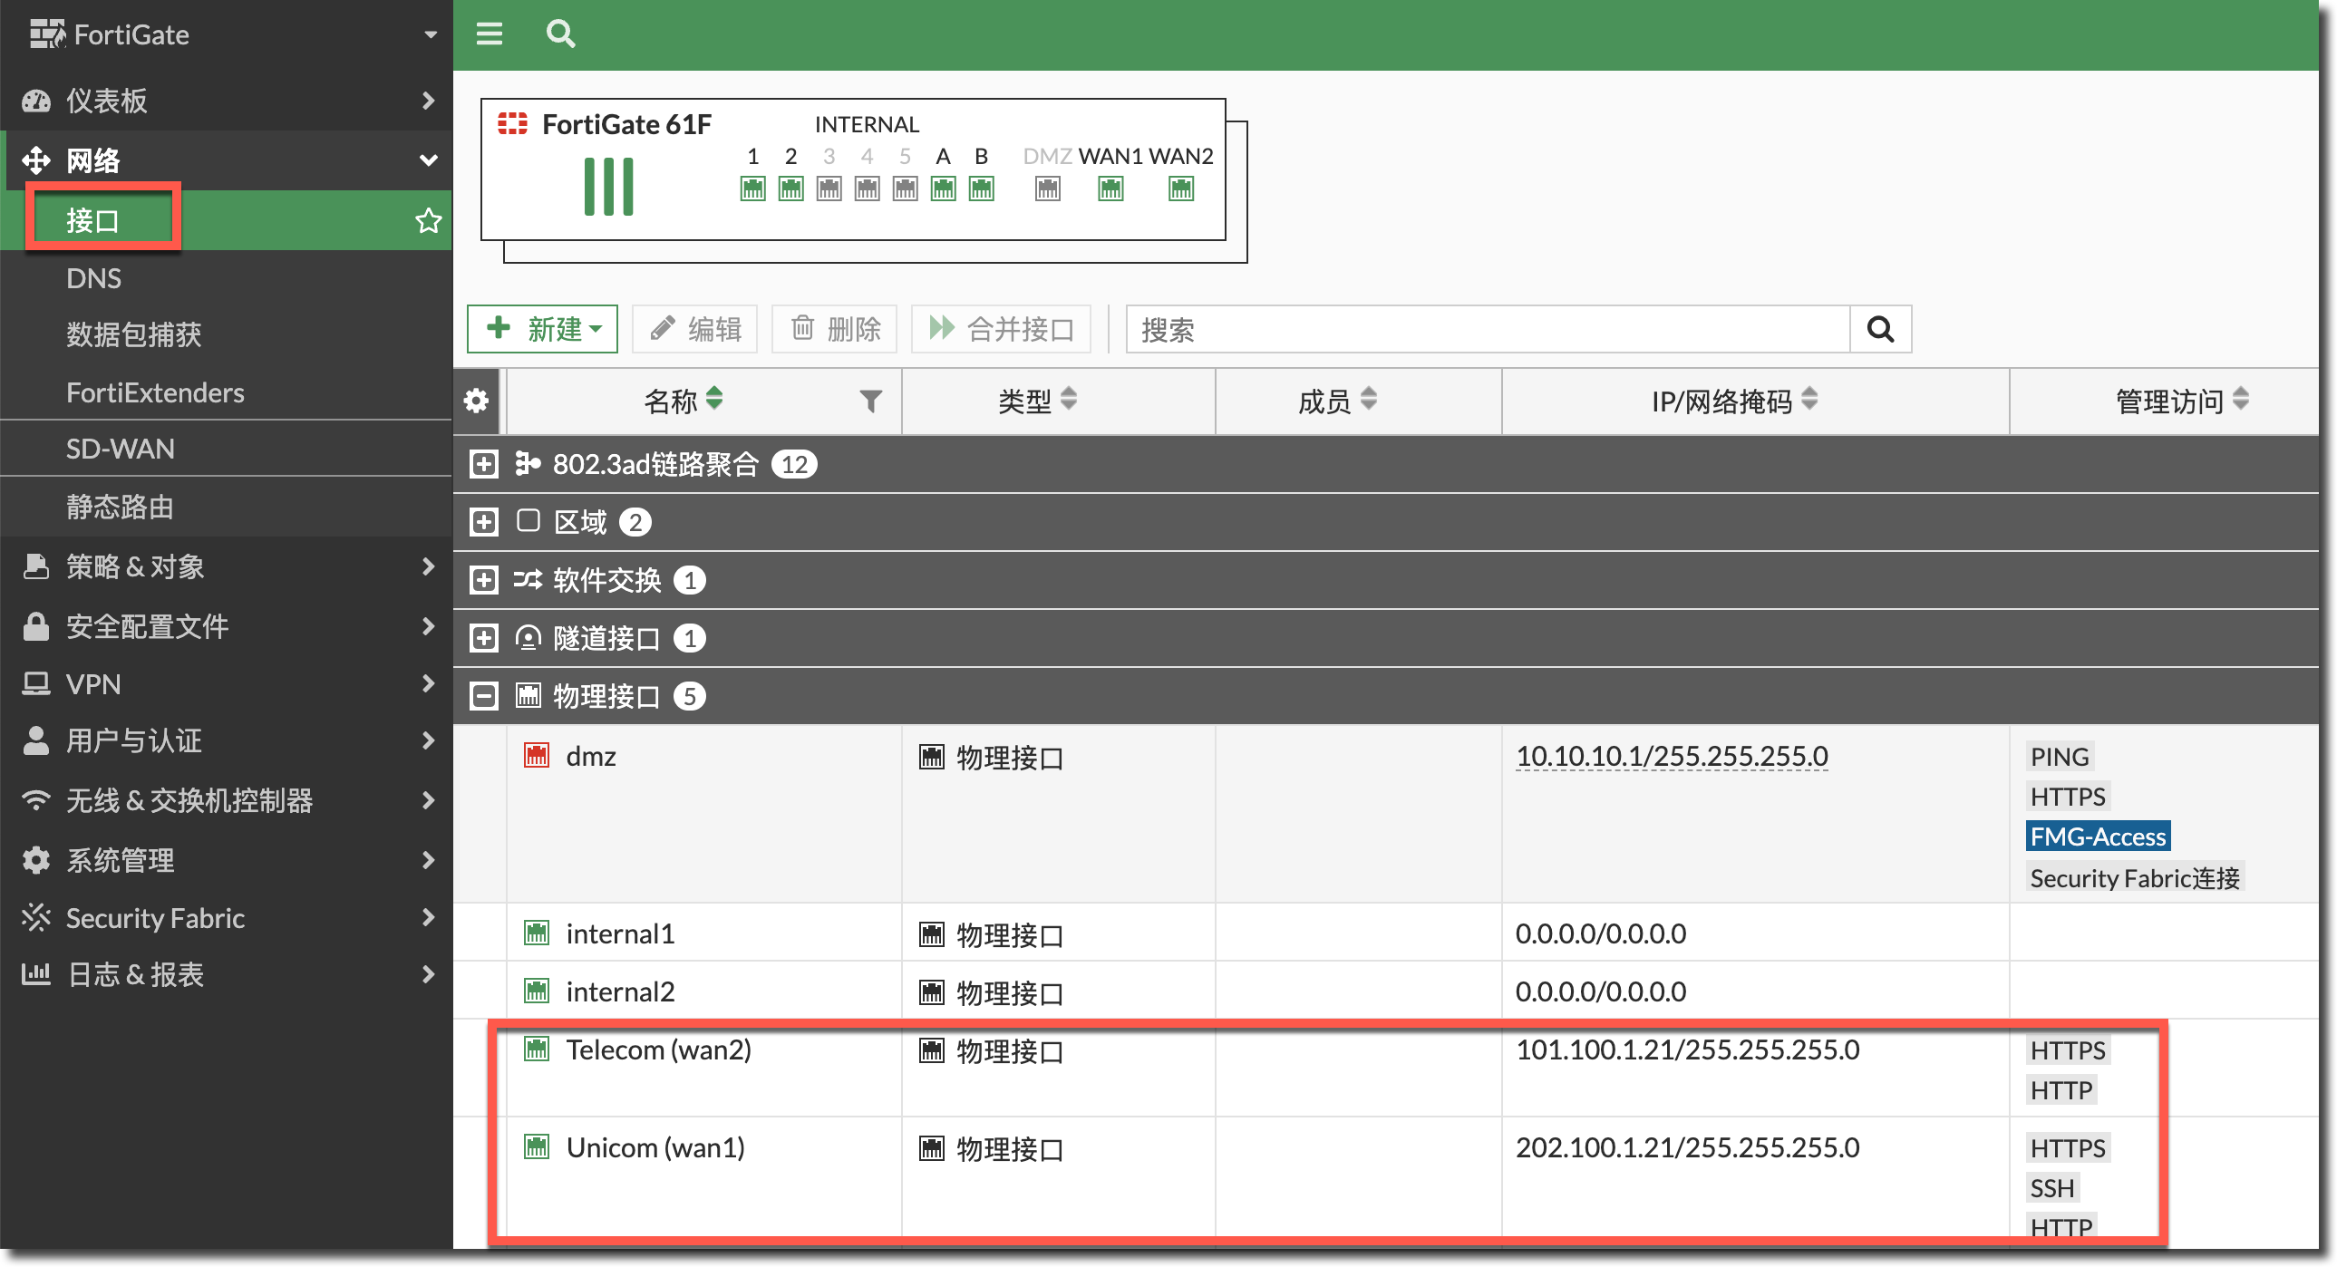
Task: Click the internal port A icon on the faceplate
Action: [943, 189]
